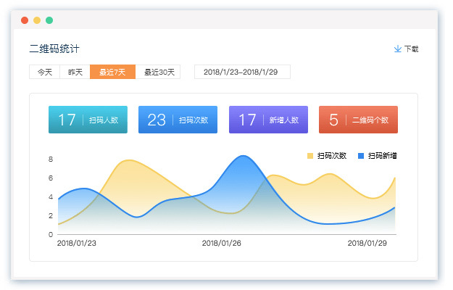
Task: Click the 2018/01/29 x-axis label
Action: coord(367,244)
